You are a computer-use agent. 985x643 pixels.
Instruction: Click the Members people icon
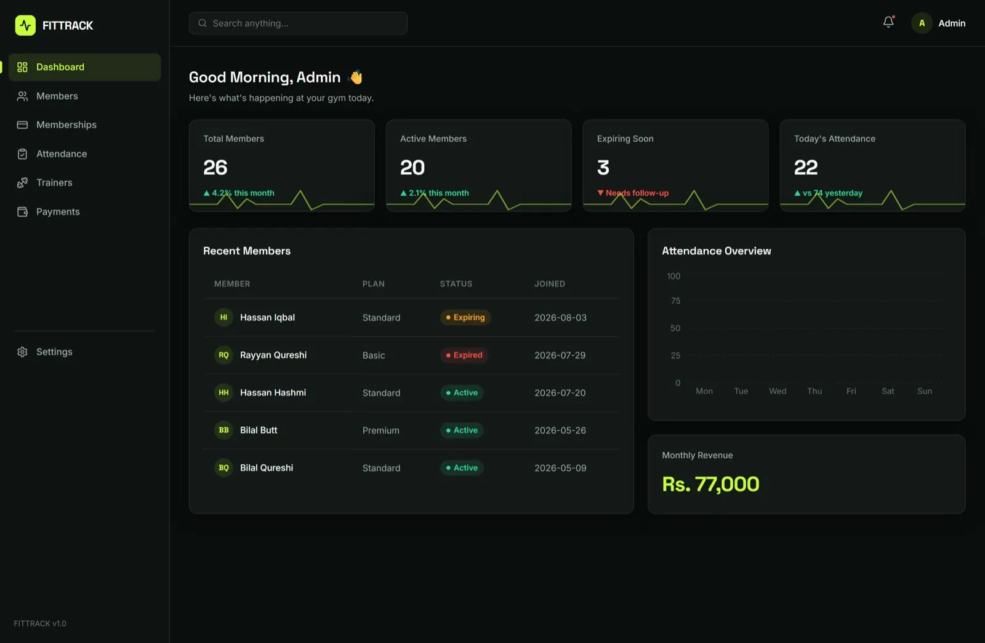point(22,96)
